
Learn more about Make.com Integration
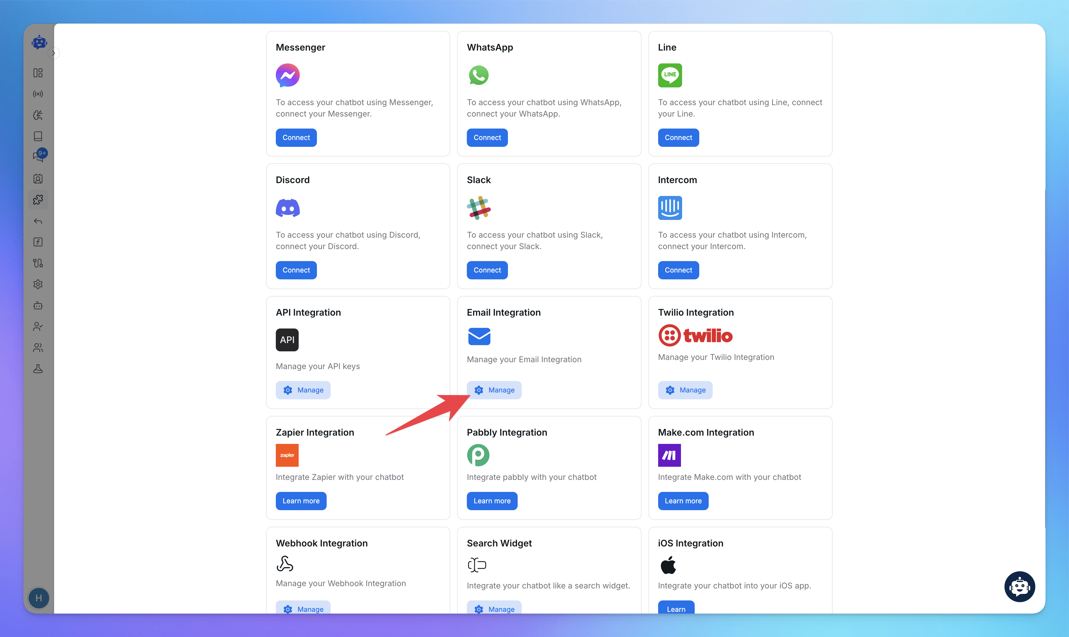coord(683,501)
